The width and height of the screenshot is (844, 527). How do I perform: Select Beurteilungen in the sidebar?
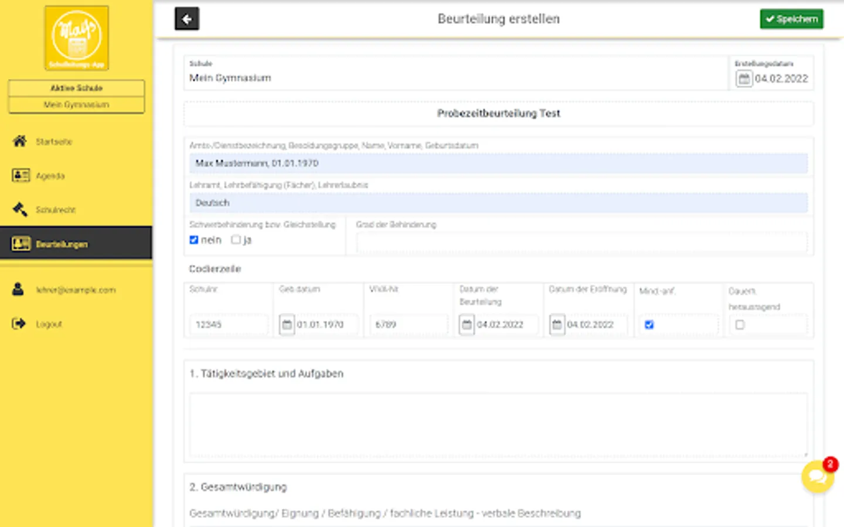(62, 244)
